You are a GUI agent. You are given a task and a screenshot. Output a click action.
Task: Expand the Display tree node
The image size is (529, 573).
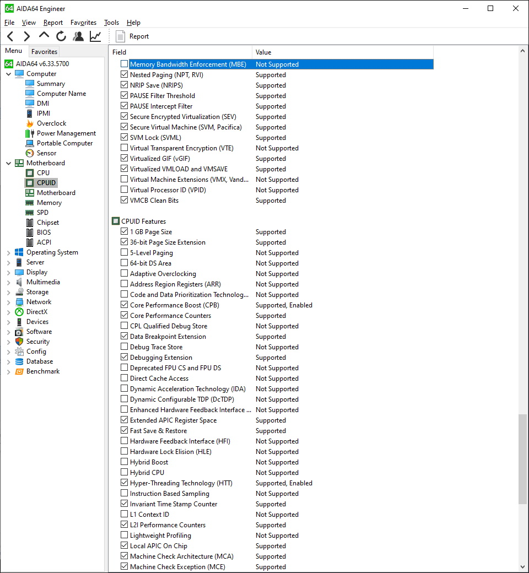click(x=8, y=272)
